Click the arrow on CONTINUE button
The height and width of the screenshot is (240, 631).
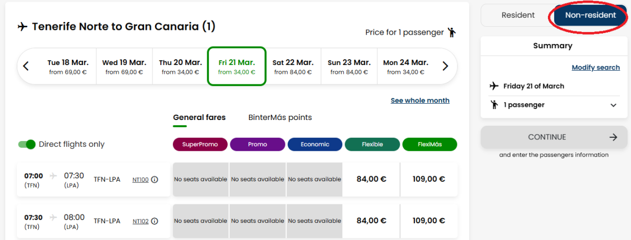[613, 137]
